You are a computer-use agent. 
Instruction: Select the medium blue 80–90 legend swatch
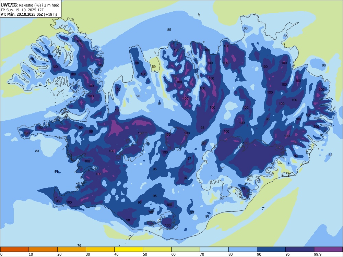[x=243, y=249]
